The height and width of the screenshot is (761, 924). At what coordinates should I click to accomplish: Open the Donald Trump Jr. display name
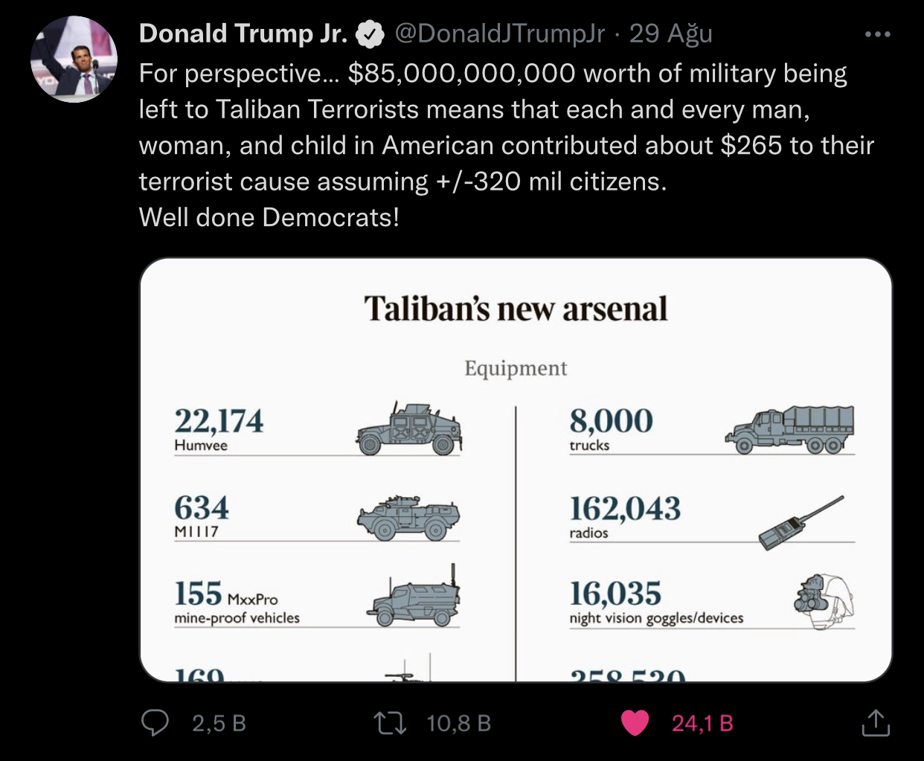point(243,33)
